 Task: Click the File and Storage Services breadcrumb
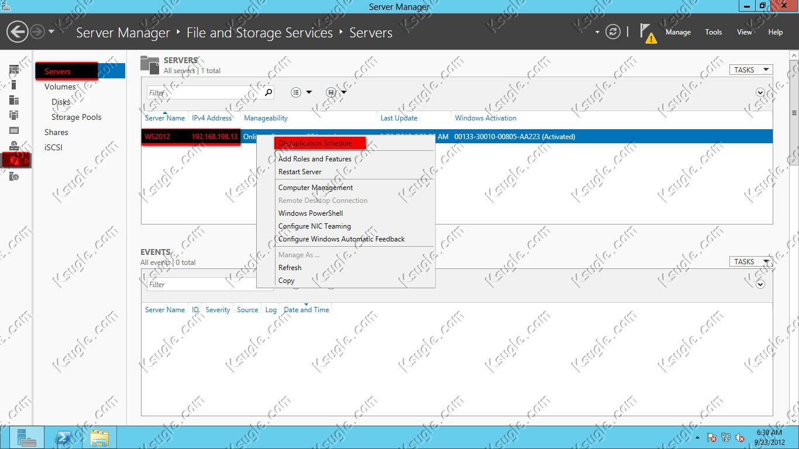(260, 33)
